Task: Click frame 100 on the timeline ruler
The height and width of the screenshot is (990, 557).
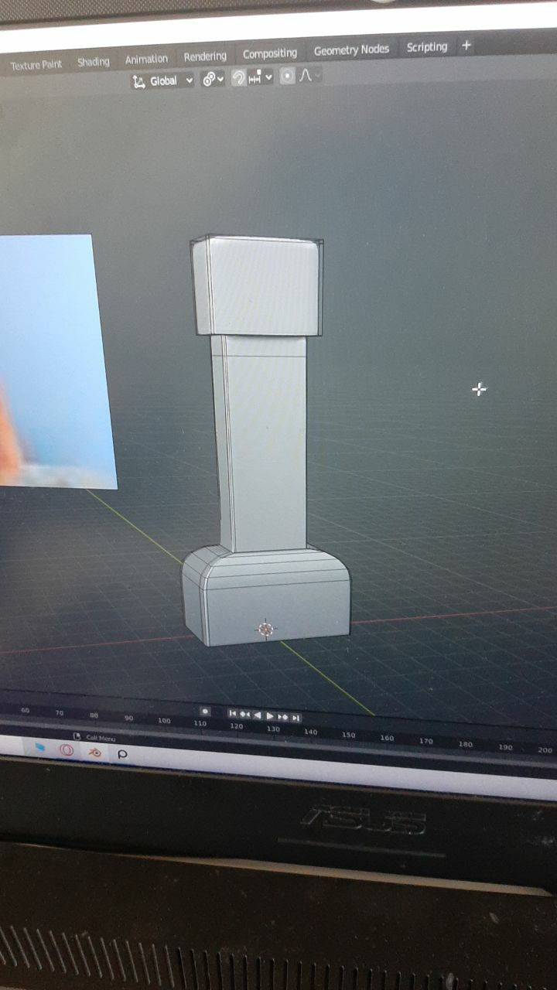Action: point(164,721)
